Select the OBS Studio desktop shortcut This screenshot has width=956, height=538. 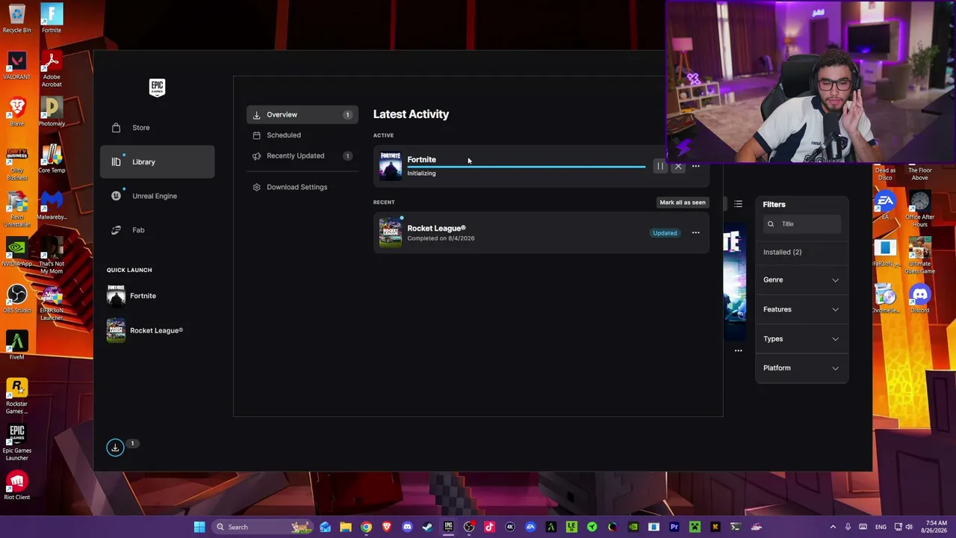(x=16, y=300)
